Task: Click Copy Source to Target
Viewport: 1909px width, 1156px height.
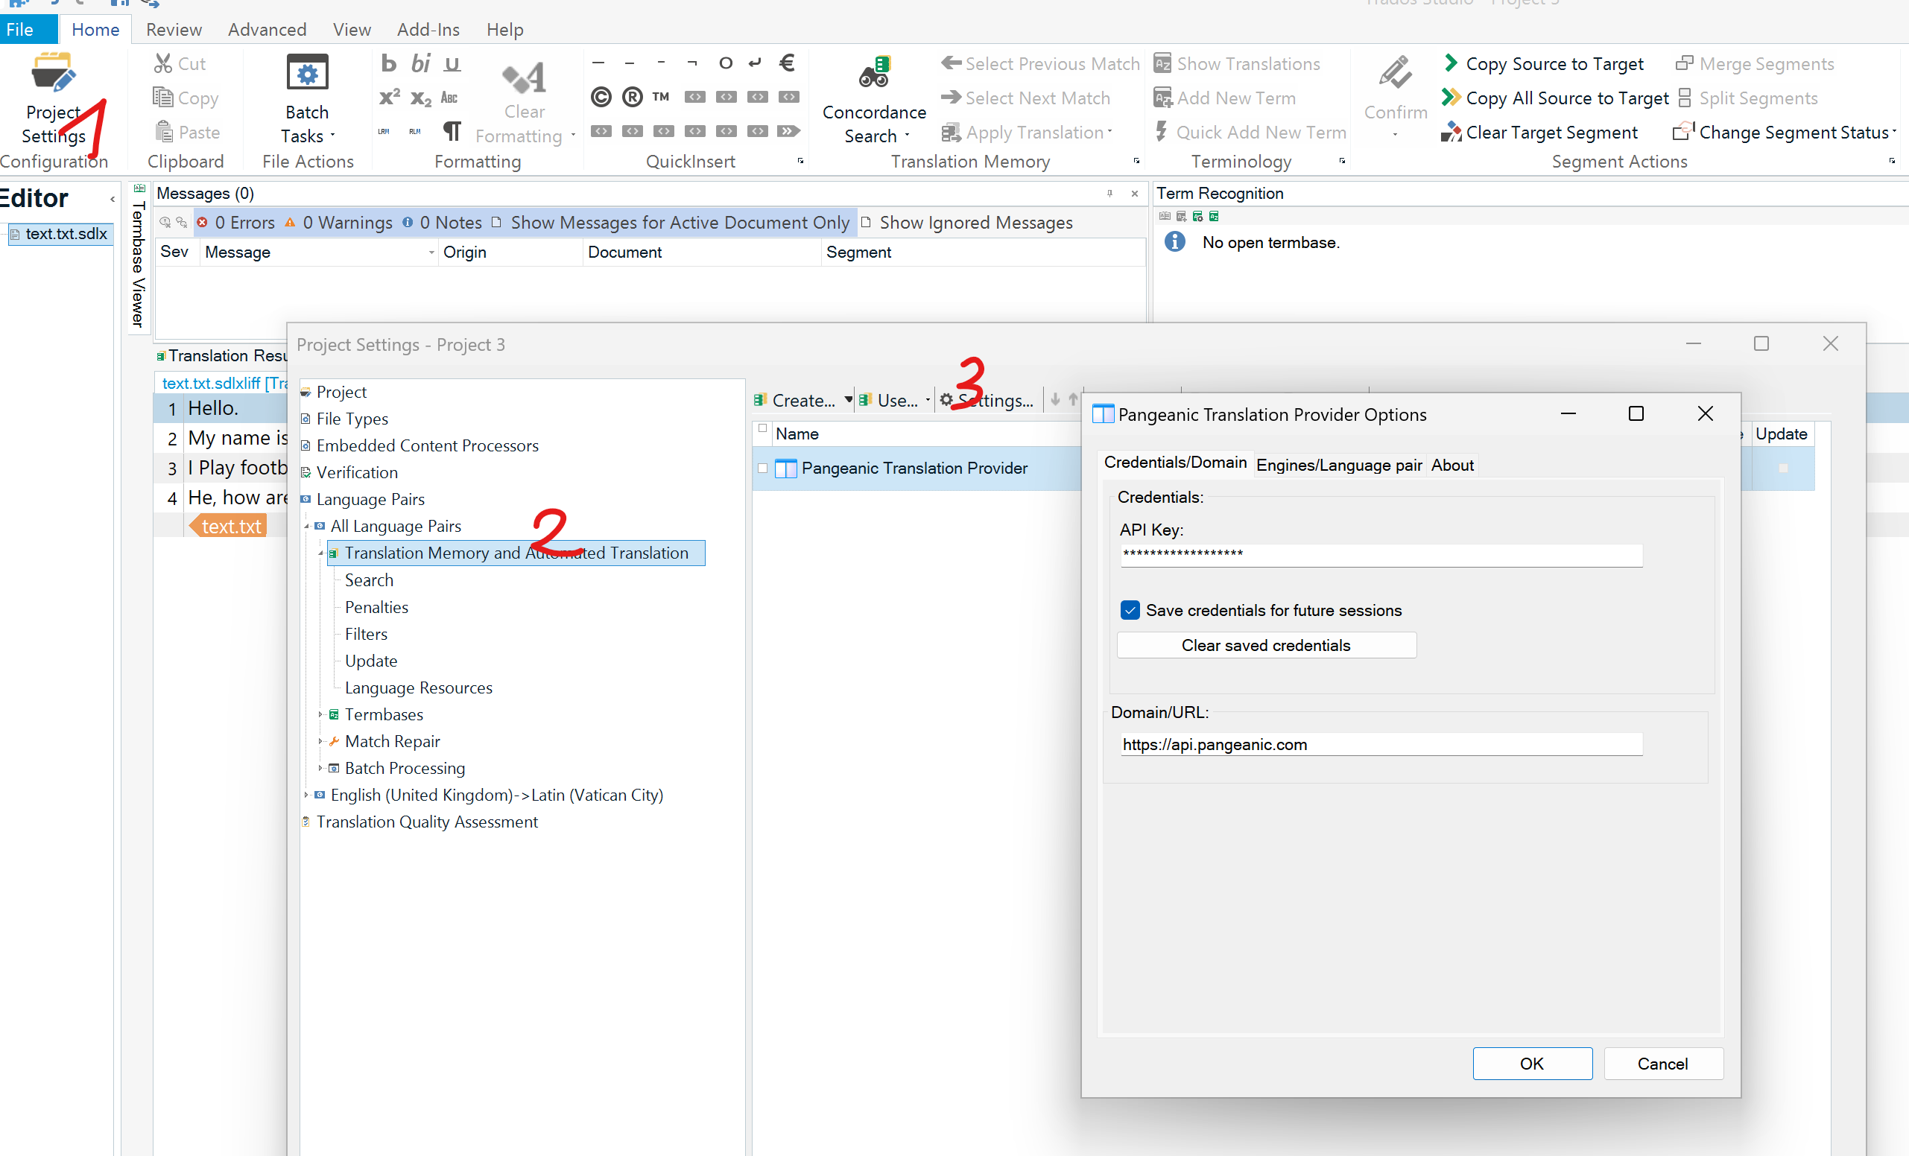Action: point(1554,63)
